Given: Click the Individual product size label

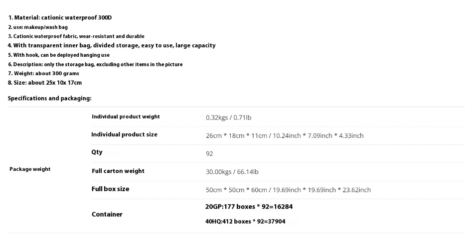Looking at the screenshot, I should (124, 134).
